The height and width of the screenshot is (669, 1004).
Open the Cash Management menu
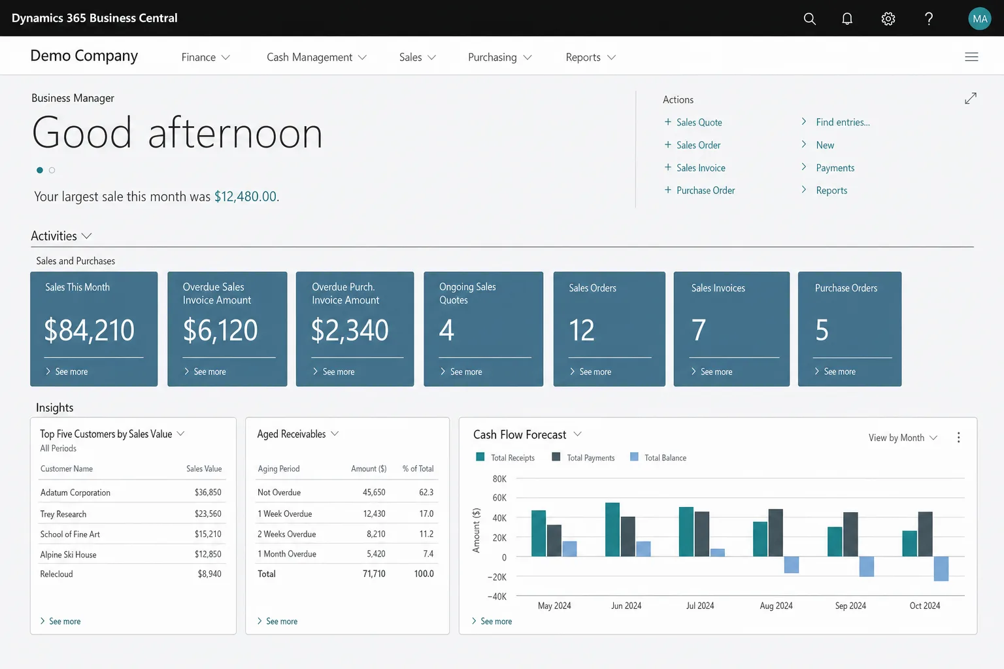(x=316, y=57)
